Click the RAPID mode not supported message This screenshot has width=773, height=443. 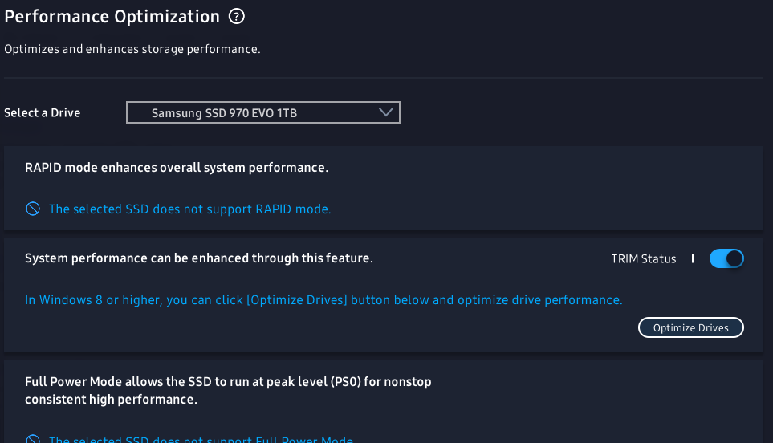(189, 209)
